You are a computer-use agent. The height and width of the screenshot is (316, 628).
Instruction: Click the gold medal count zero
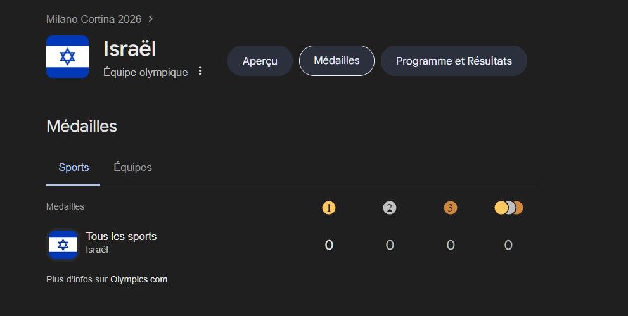[x=328, y=245]
